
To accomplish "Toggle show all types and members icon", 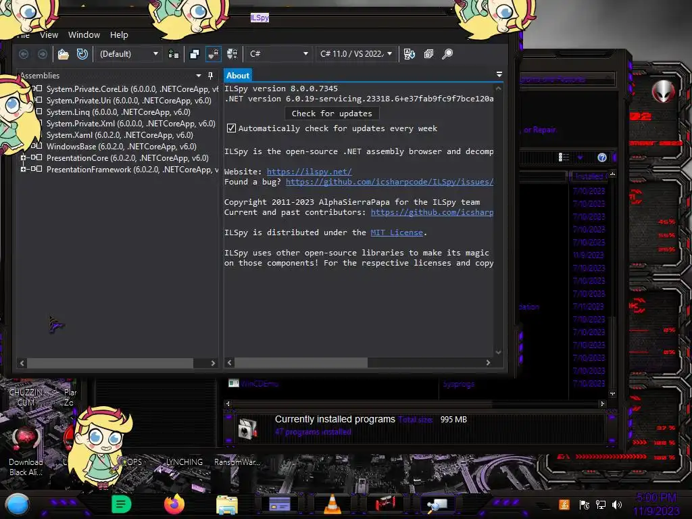I will tap(232, 54).
